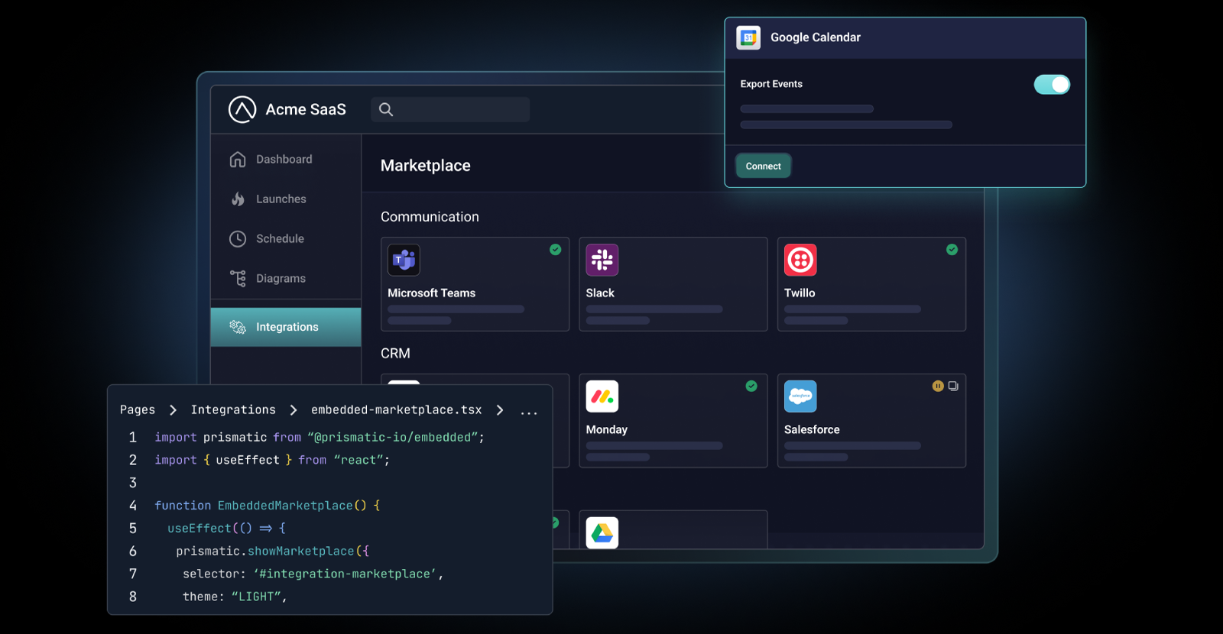Expand chevron after embedded-marketplace.tsx breadcrumb

pos(500,410)
